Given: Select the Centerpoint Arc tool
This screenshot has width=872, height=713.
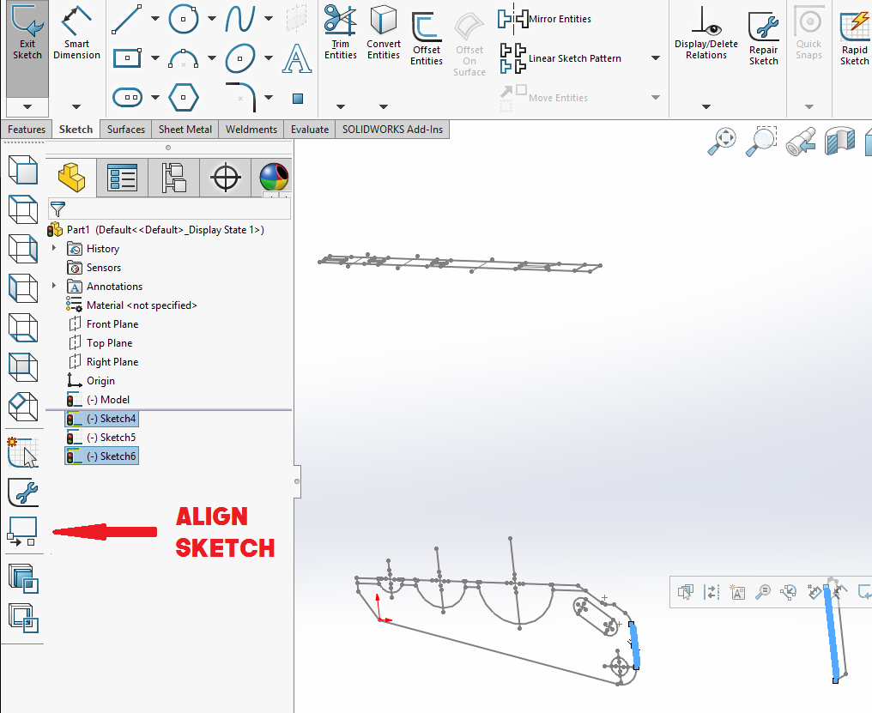Looking at the screenshot, I should click(x=184, y=57).
